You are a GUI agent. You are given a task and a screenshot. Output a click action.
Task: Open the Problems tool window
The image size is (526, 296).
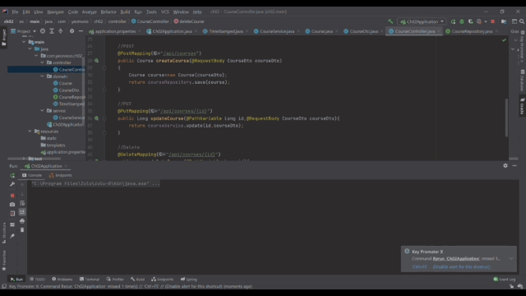62,280
